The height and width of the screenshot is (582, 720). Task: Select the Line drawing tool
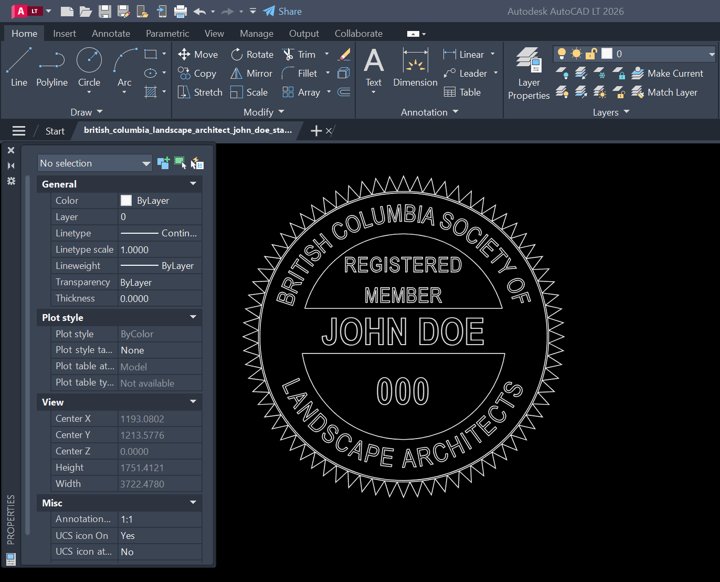[19, 67]
